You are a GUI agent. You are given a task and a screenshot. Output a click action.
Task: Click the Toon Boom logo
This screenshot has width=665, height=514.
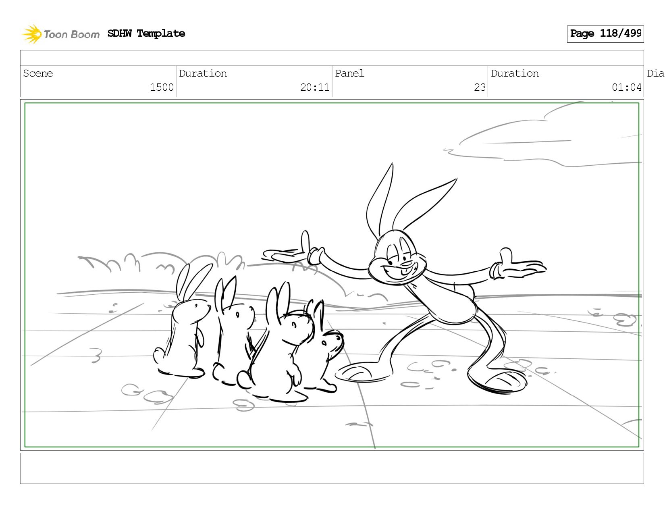click(60, 34)
